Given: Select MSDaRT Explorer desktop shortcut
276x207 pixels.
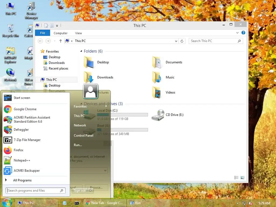Looking at the screenshot, I should point(11,55).
